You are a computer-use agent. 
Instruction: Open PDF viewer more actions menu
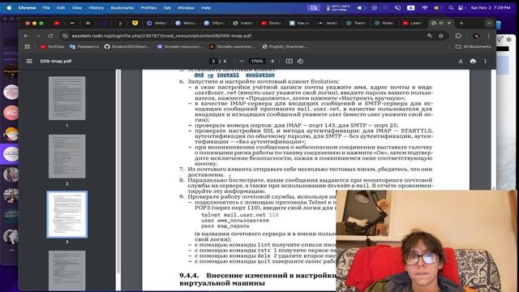[x=485, y=62]
